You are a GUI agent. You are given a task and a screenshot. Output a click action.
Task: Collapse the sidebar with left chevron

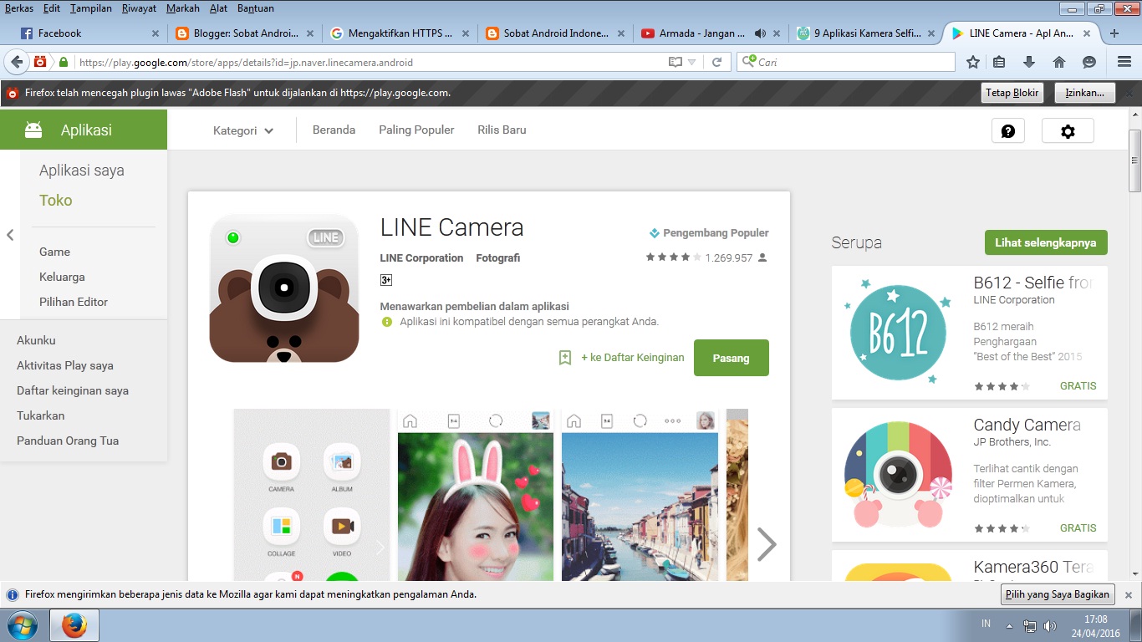(10, 235)
